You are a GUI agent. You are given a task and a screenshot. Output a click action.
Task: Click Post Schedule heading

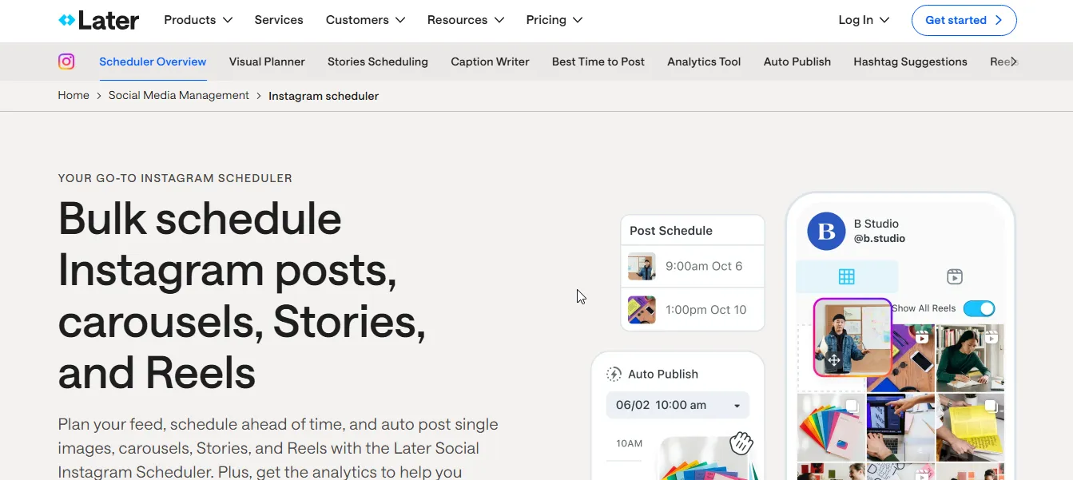(x=671, y=230)
